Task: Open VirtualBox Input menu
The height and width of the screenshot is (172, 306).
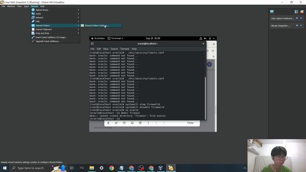Action: (26, 6)
